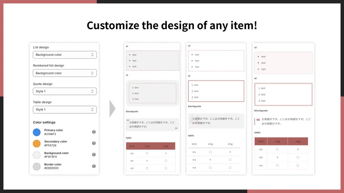This screenshot has width=344, height=193.
Task: Click the "Customize the design of any item!" headline
Action: pos(172,25)
